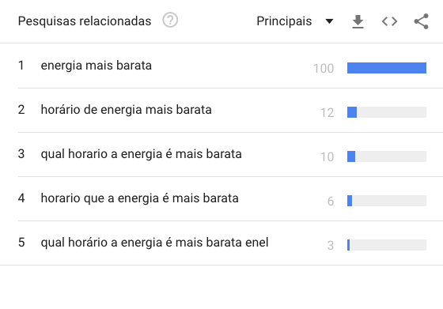Open query 'horário de energia mais barata'
Screen dimensions: 443x309
pos(126,110)
